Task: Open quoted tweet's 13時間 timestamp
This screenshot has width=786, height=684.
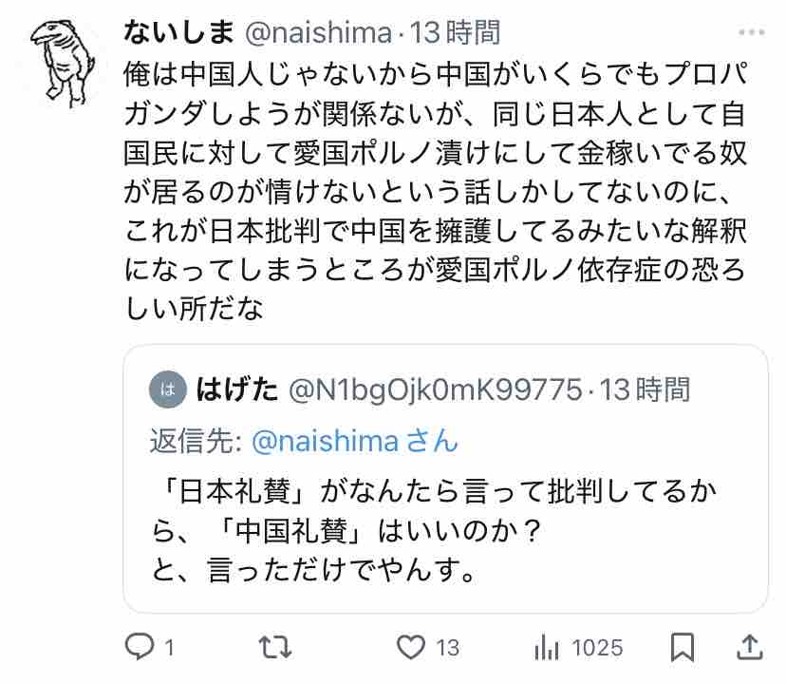Action: (x=646, y=389)
